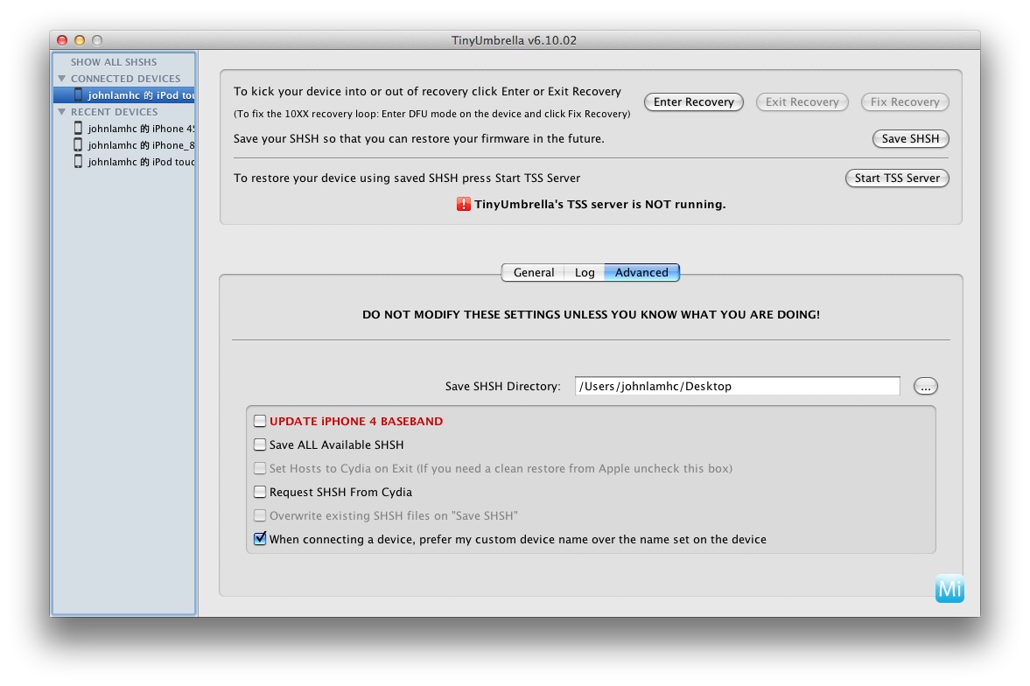
Task: Click the phone icon beside iPhone 4S entry
Action: (78, 128)
